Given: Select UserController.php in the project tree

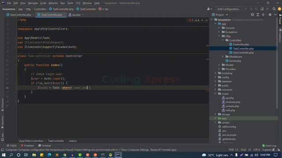Looking at the screenshot, I should pyautogui.click(x=243, y=53).
